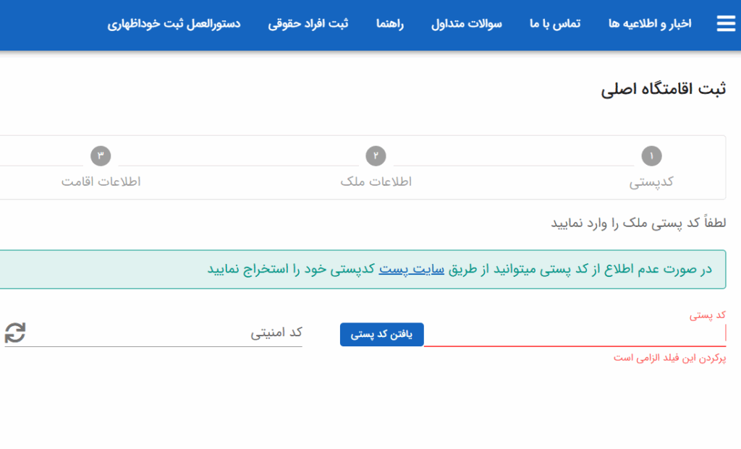741x449 pixels.
Task: Open دستورالعمل ثبت خوداظهاری nav item
Action: (x=174, y=24)
